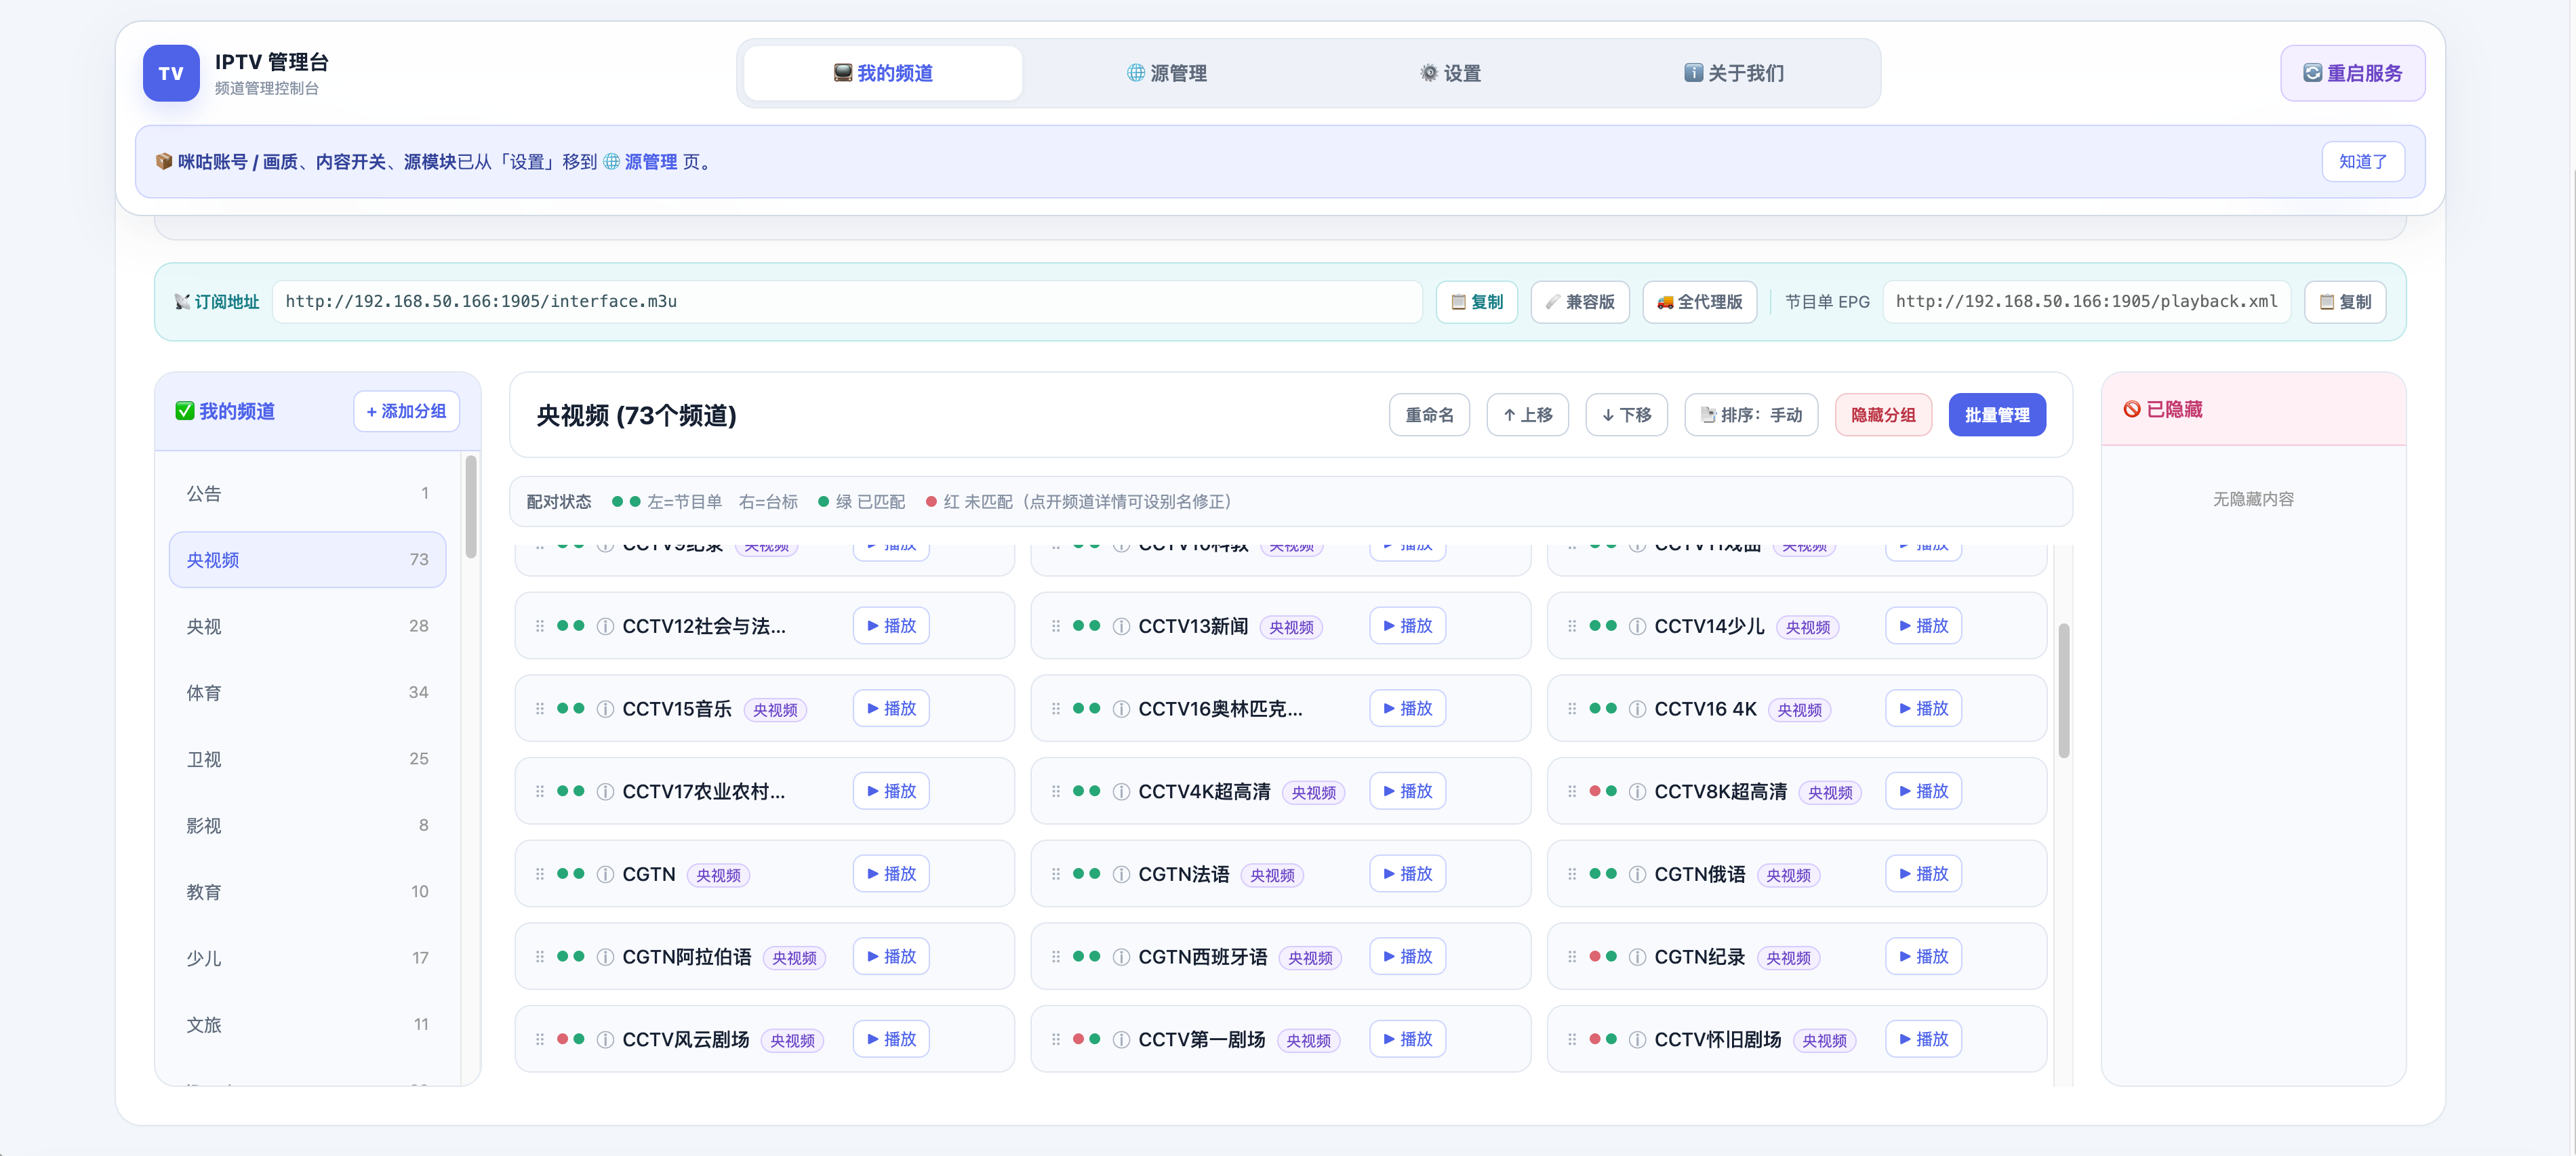Click the subscription URL field

point(847,302)
